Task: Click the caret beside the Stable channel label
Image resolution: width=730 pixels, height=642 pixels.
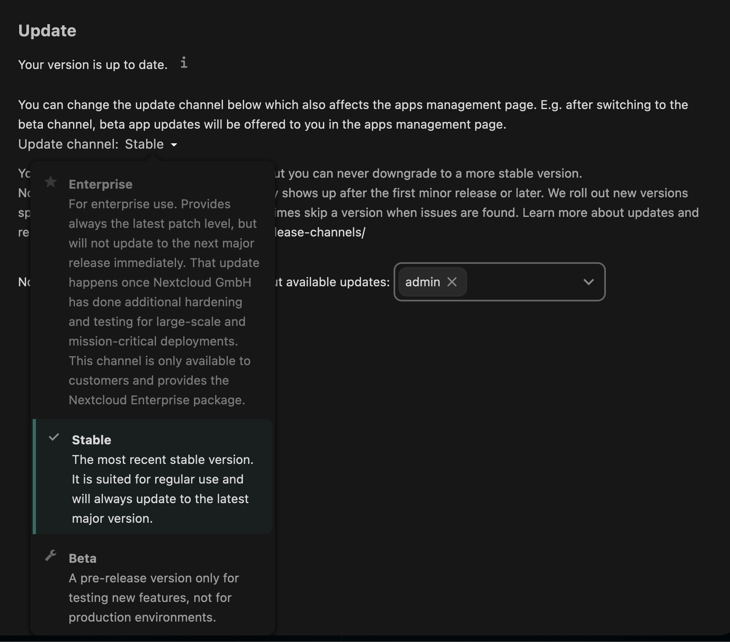Action: click(x=175, y=145)
